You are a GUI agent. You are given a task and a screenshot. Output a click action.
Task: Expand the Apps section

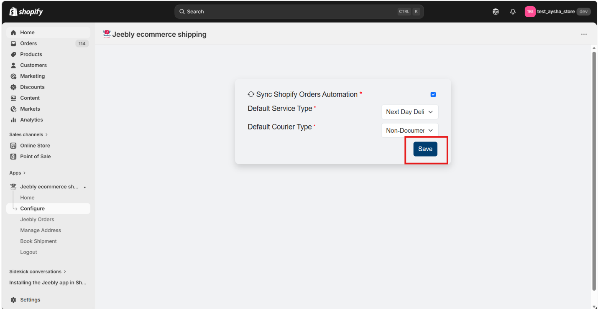point(18,173)
